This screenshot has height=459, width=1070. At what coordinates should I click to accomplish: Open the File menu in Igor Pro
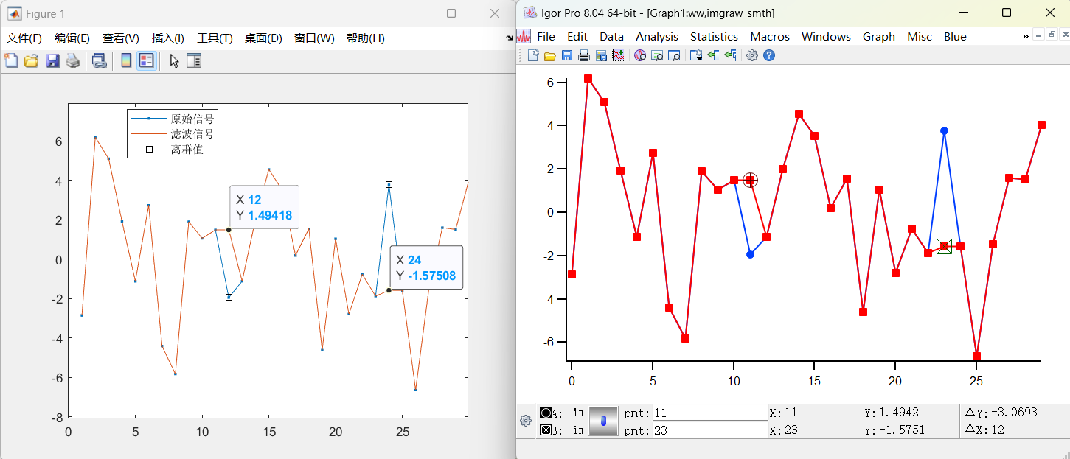pyautogui.click(x=546, y=36)
